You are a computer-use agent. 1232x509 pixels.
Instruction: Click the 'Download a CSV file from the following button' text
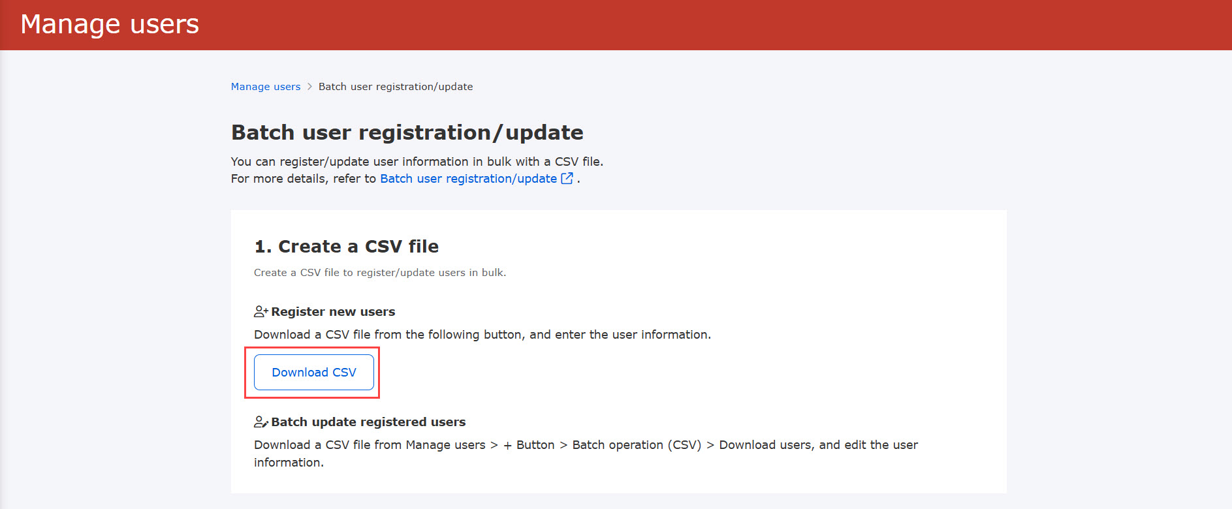[x=482, y=335]
